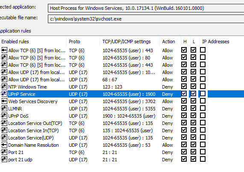Select the port 21 udp rule name
This screenshot has width=244, height=172.
point(20,160)
